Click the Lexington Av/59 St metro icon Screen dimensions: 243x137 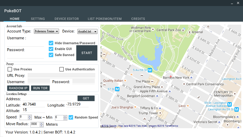[236, 110]
